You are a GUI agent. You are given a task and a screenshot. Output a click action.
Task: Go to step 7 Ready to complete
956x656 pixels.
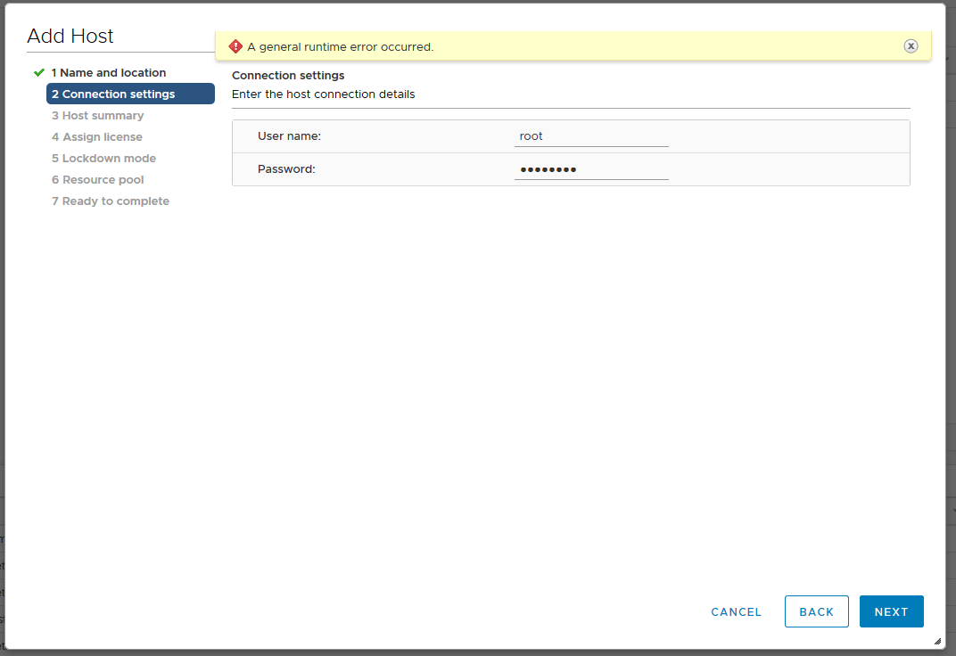pyautogui.click(x=110, y=201)
